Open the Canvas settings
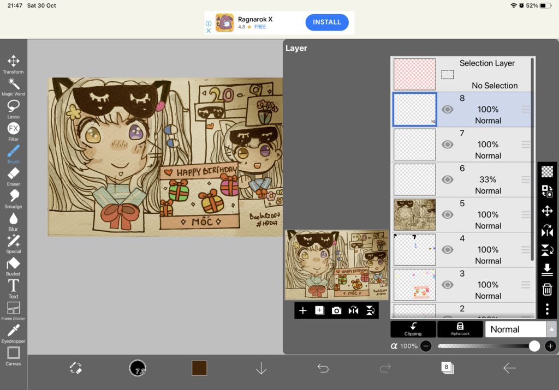The height and width of the screenshot is (390, 559). coord(13,356)
